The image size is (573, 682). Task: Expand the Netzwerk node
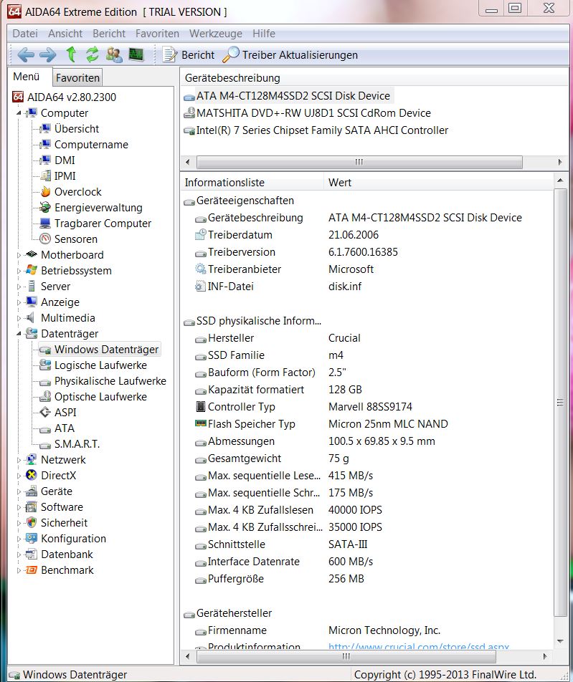tap(19, 460)
